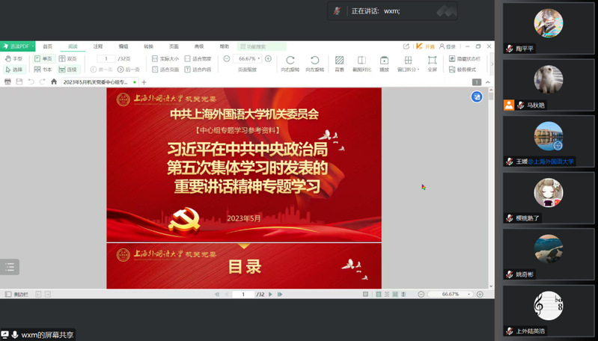Image resolution: width=598 pixels, height=341 pixels.
Task: Collapse the ribbon with the up chevron
Action: [488, 82]
